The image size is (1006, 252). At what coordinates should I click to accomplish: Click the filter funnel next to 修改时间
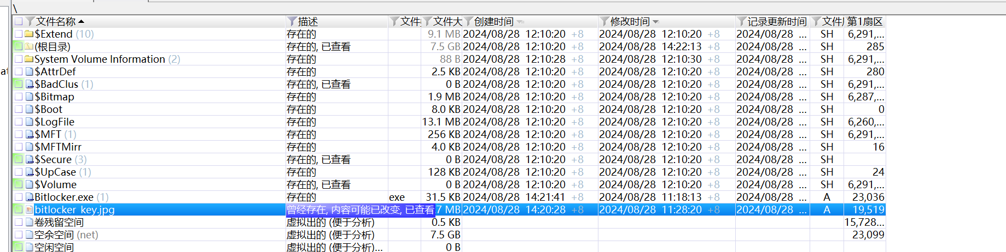pos(604,21)
